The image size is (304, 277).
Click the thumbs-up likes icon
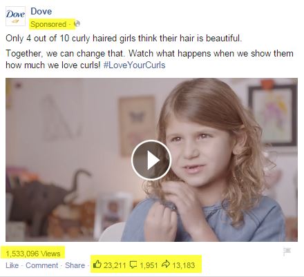(97, 265)
